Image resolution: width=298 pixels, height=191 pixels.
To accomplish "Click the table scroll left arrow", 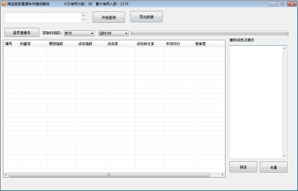I will click(6, 175).
